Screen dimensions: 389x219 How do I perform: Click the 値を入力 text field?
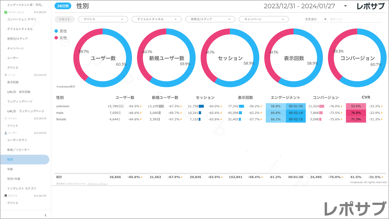coord(355,19)
